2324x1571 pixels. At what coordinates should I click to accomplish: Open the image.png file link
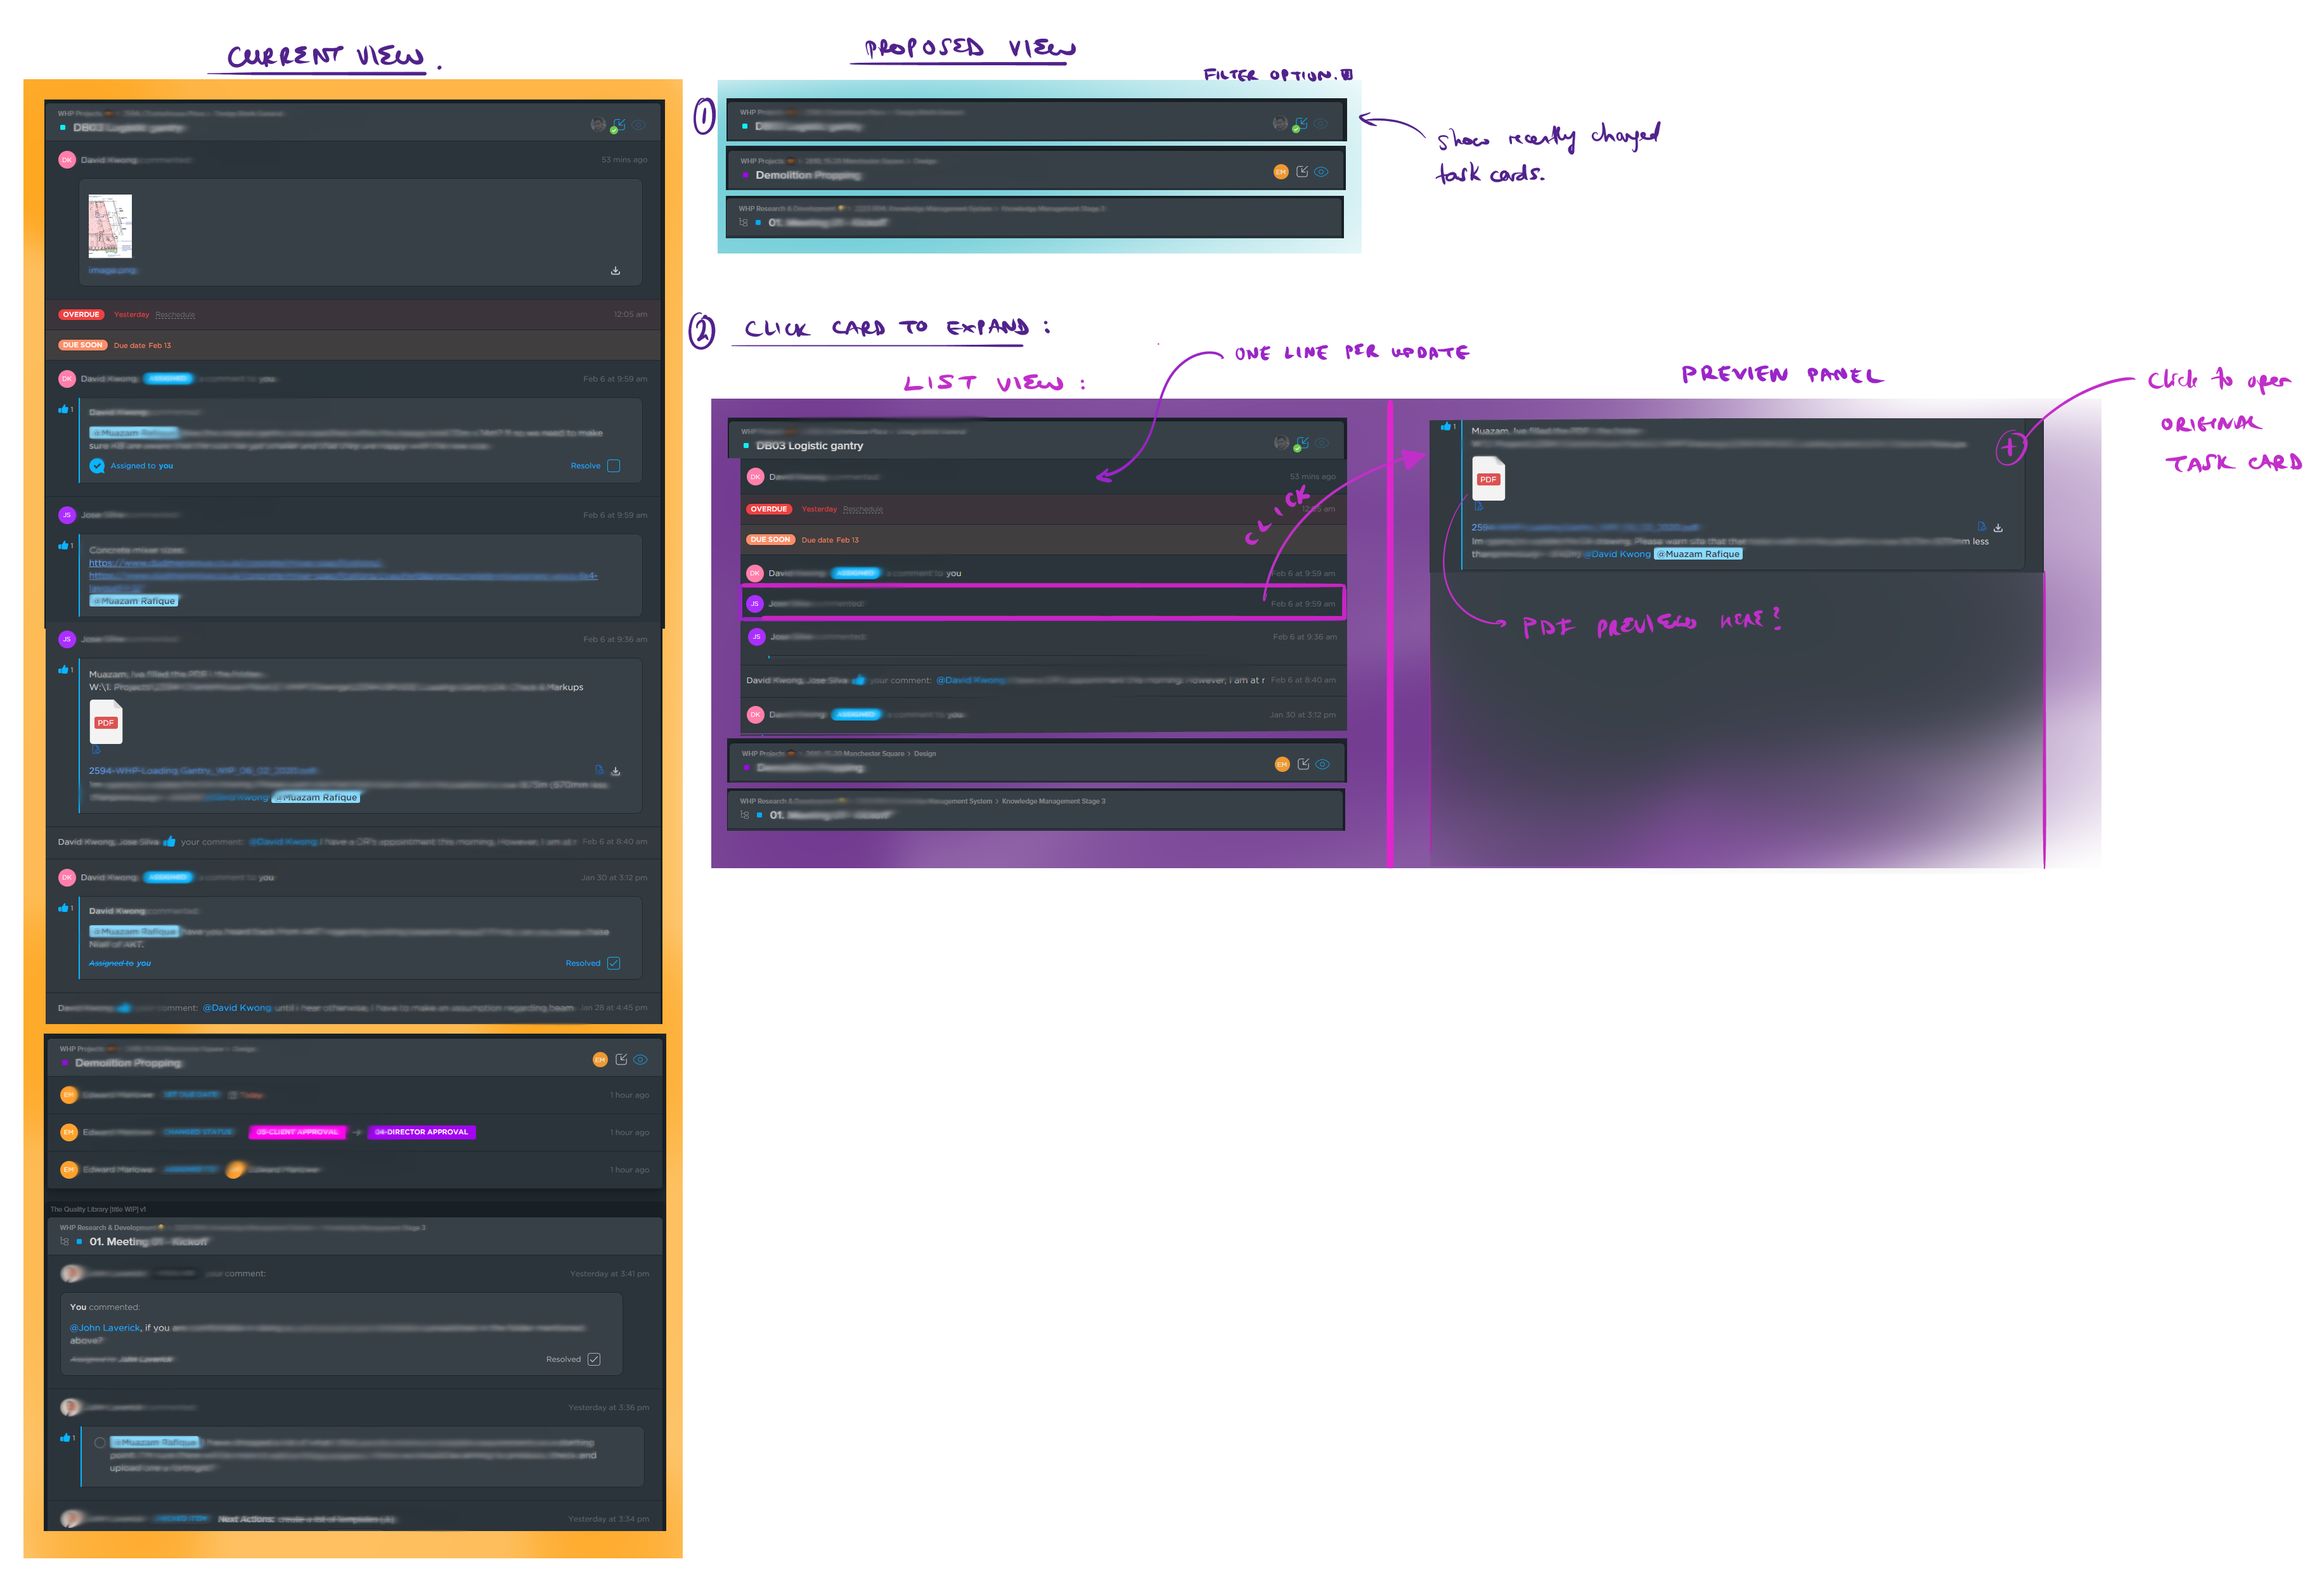click(x=112, y=271)
